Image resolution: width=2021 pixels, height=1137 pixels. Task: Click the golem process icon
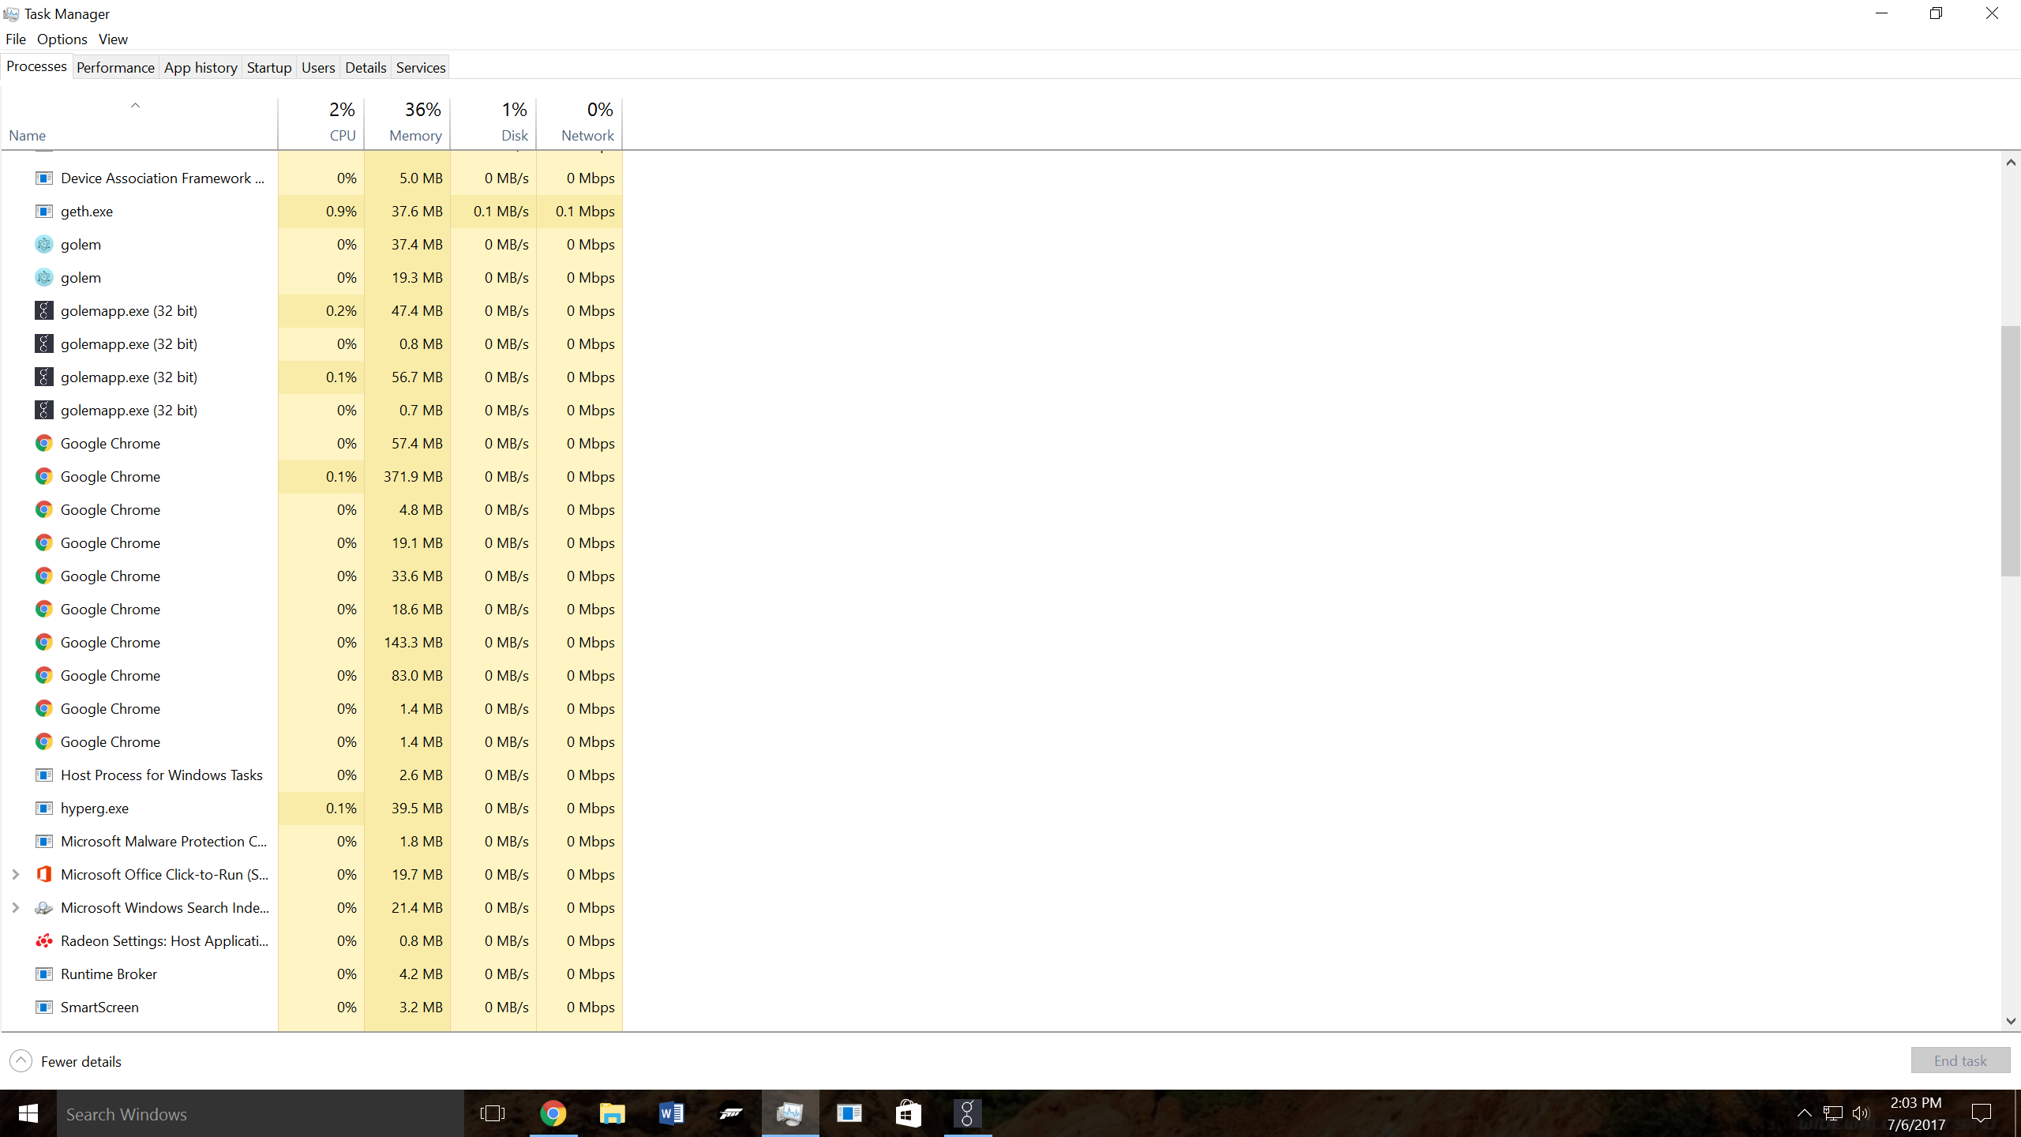pos(43,244)
